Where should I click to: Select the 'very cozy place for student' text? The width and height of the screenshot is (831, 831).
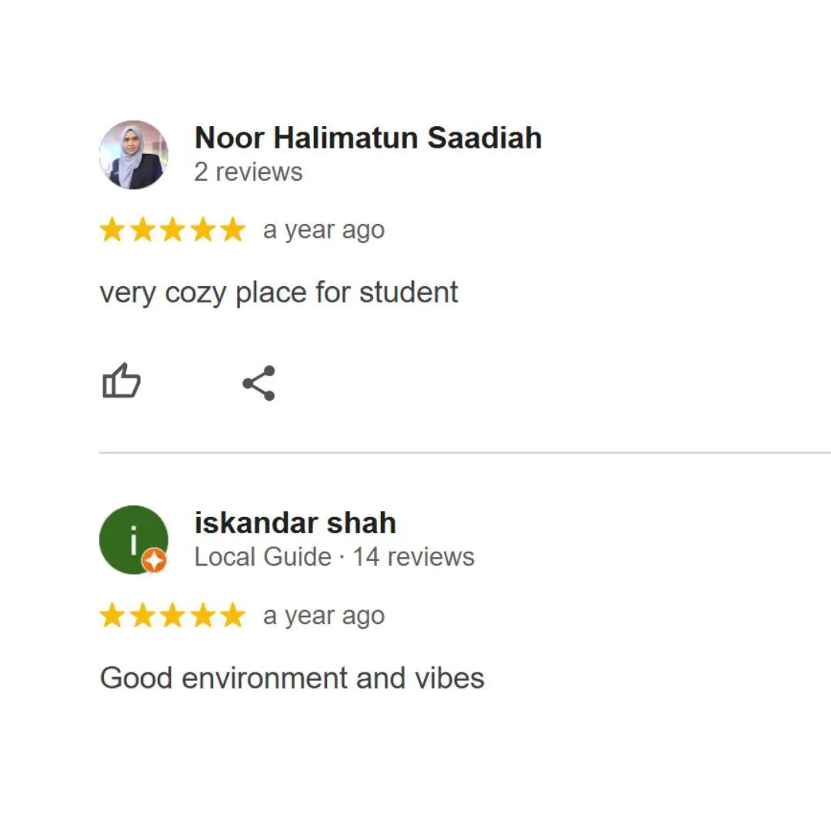click(279, 292)
